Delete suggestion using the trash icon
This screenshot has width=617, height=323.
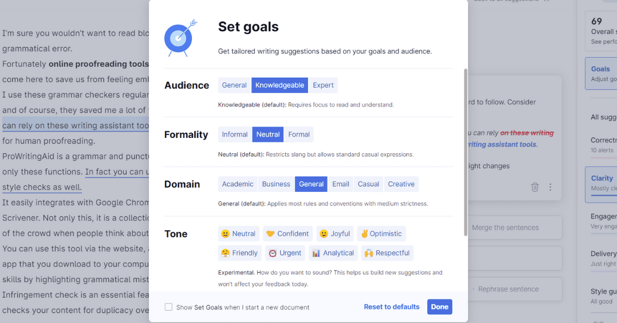tap(535, 187)
